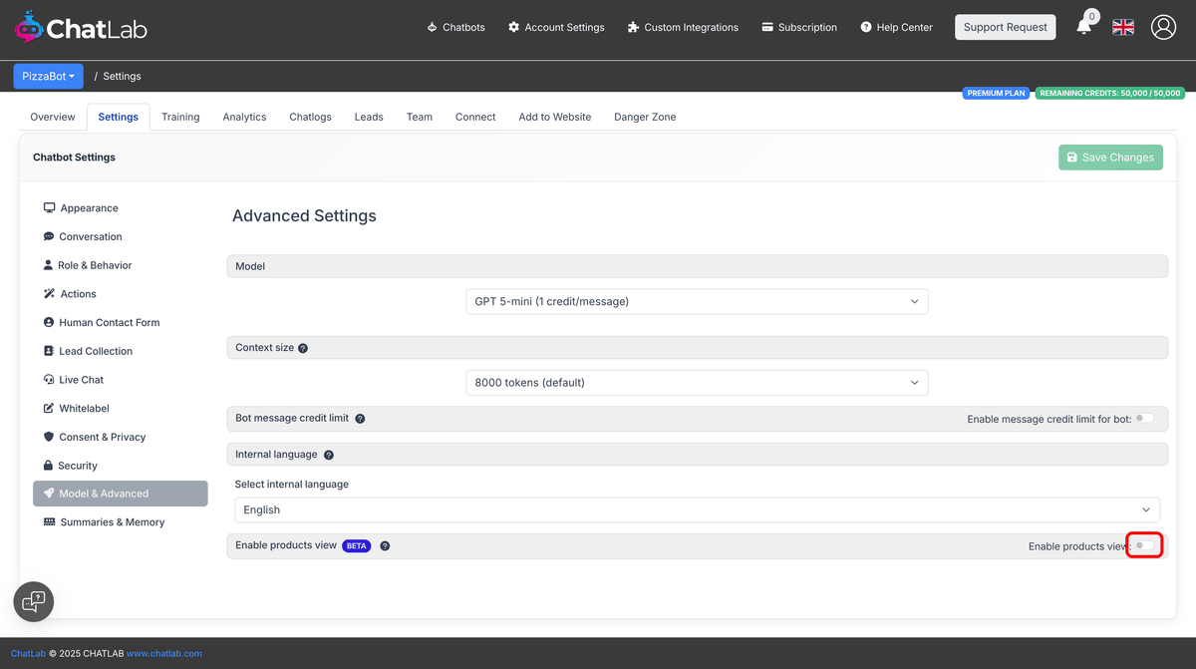Open the PizzaBot selector dropdown

(48, 76)
